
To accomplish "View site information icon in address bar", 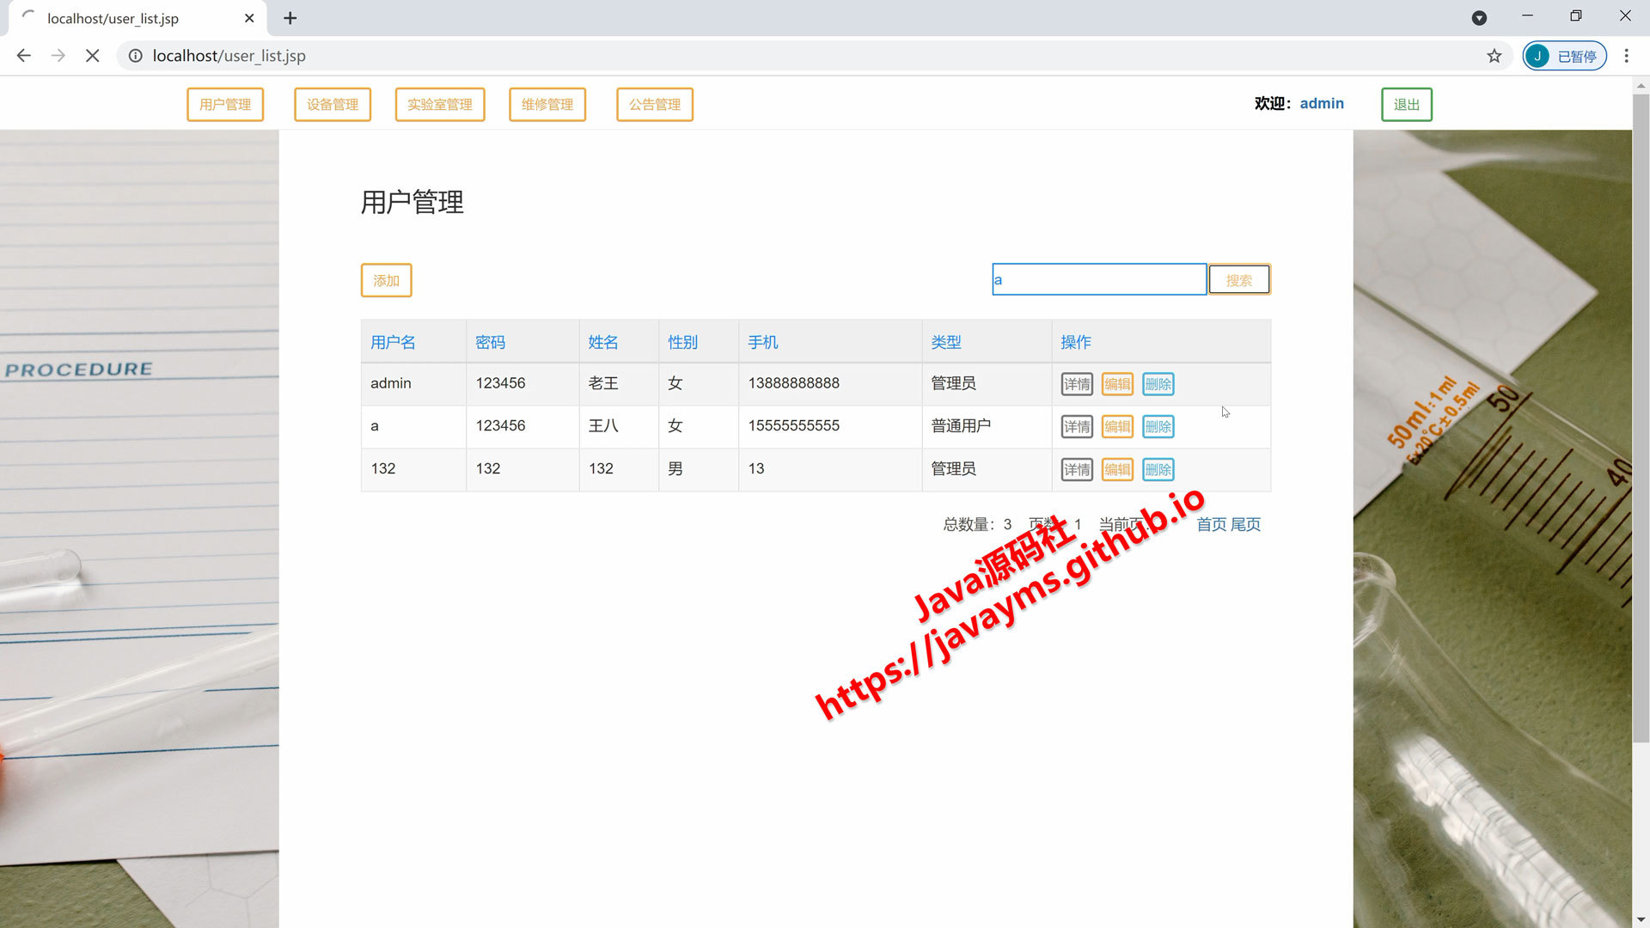I will [136, 56].
